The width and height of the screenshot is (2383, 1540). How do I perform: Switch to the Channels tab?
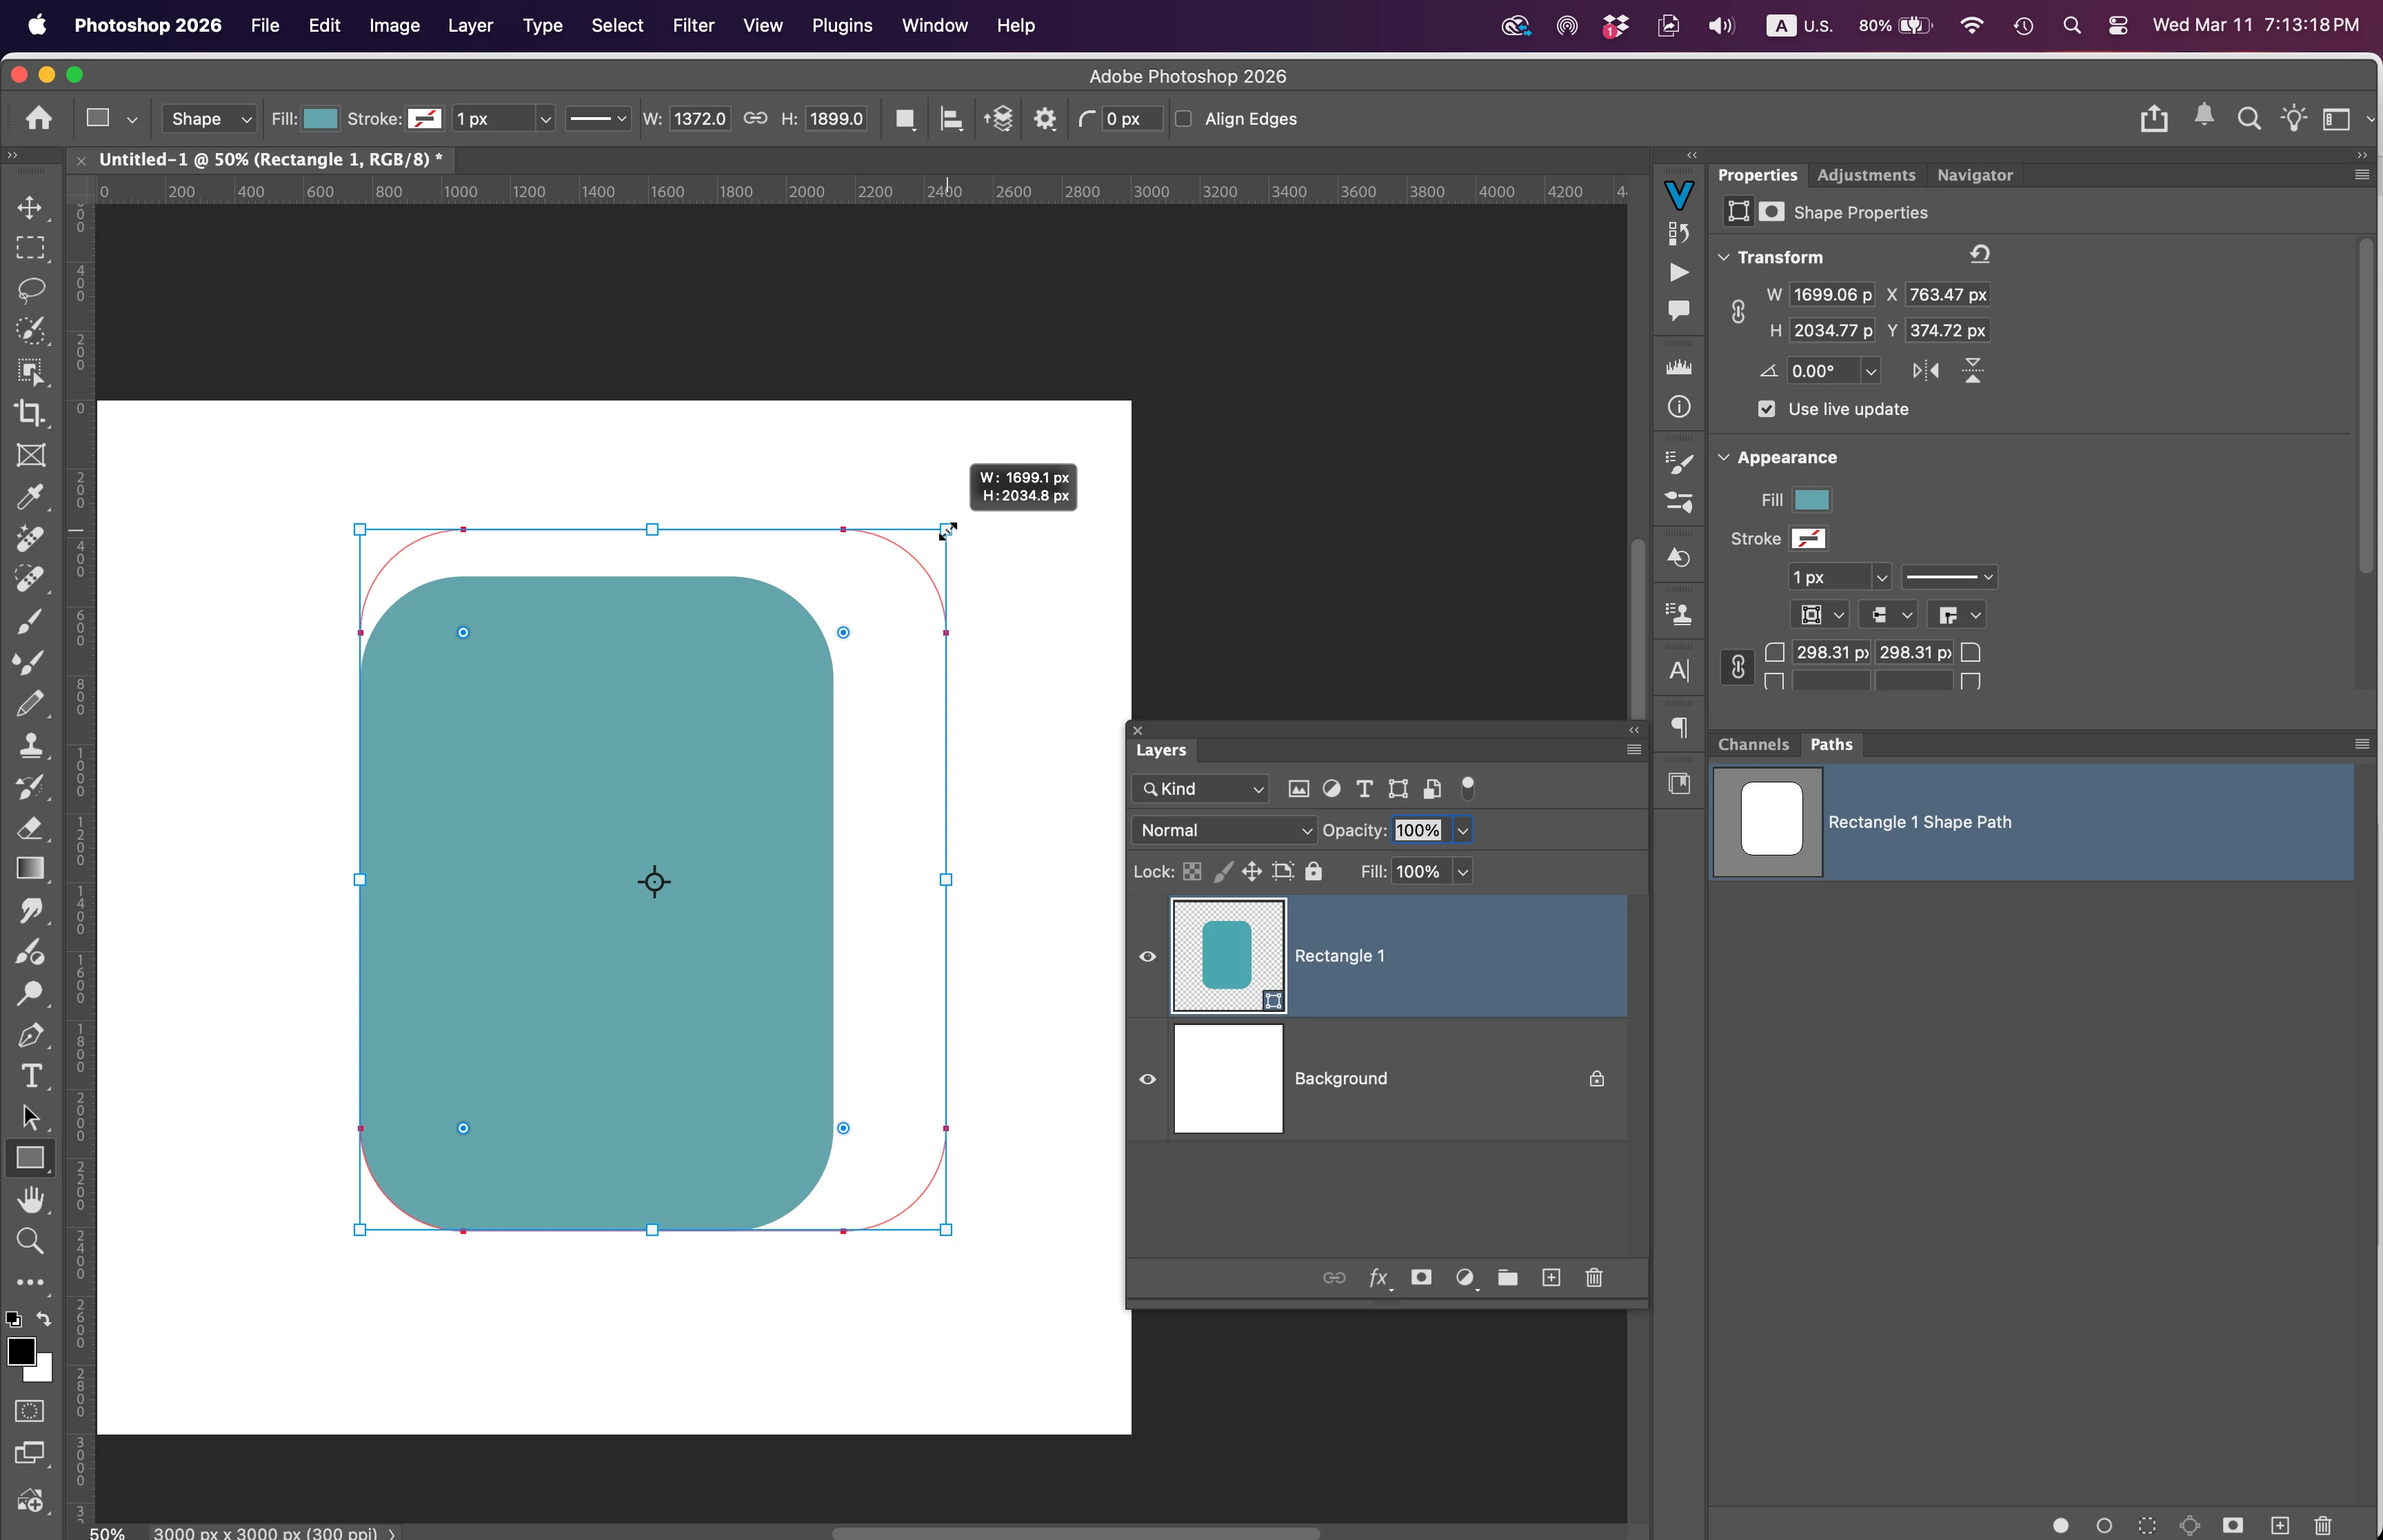[x=1752, y=744]
